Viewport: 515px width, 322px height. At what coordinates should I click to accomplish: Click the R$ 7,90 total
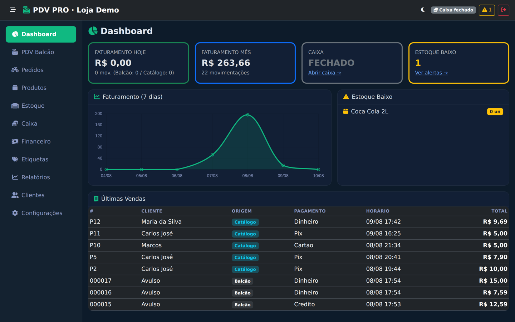[495, 257]
